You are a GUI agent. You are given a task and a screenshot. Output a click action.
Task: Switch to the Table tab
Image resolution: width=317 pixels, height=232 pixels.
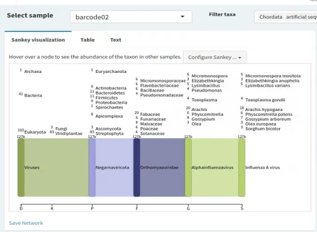click(x=88, y=40)
